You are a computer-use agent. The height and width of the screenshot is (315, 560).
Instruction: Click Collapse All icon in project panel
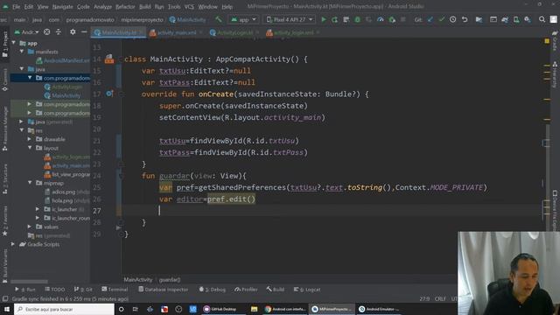(x=59, y=32)
